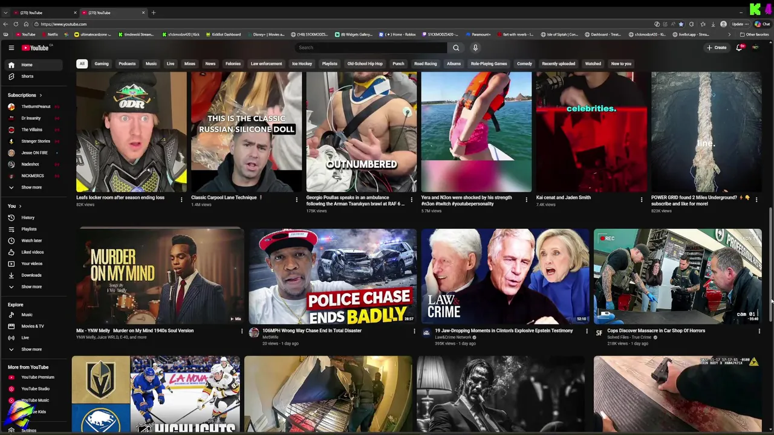
Task: Click the browser Update button
Action: coord(740,24)
